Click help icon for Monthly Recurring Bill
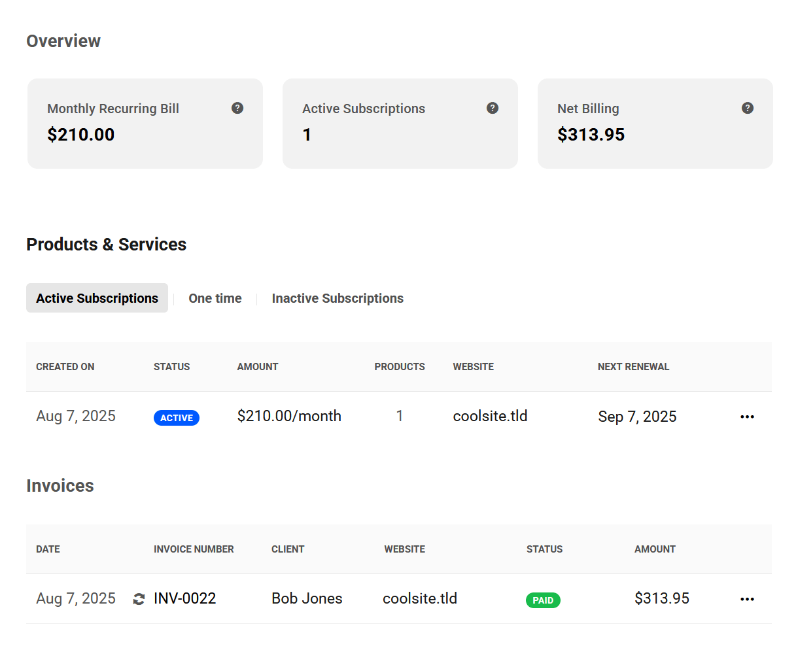This screenshot has height=650, width=798. (x=237, y=108)
